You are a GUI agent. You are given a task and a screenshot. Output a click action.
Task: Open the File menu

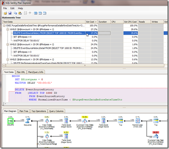click(5, 8)
